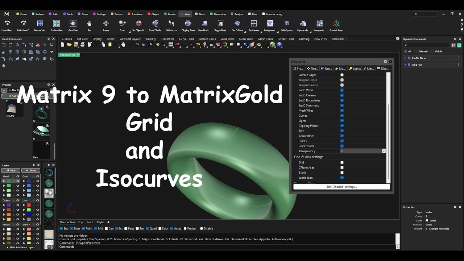Click the Set C-Plane icon
Screen dimensions: 464x261
click(x=237, y=23)
